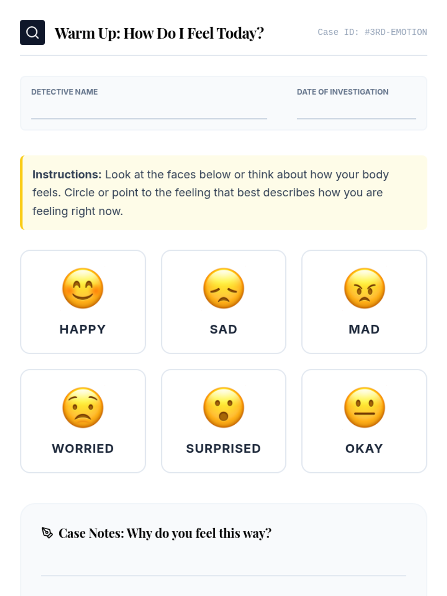Choose the WORRIED feeling label

83,448
